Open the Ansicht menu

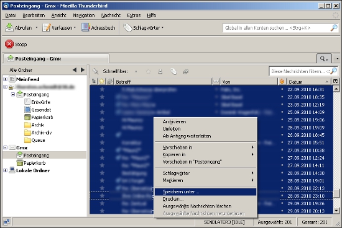click(x=58, y=15)
